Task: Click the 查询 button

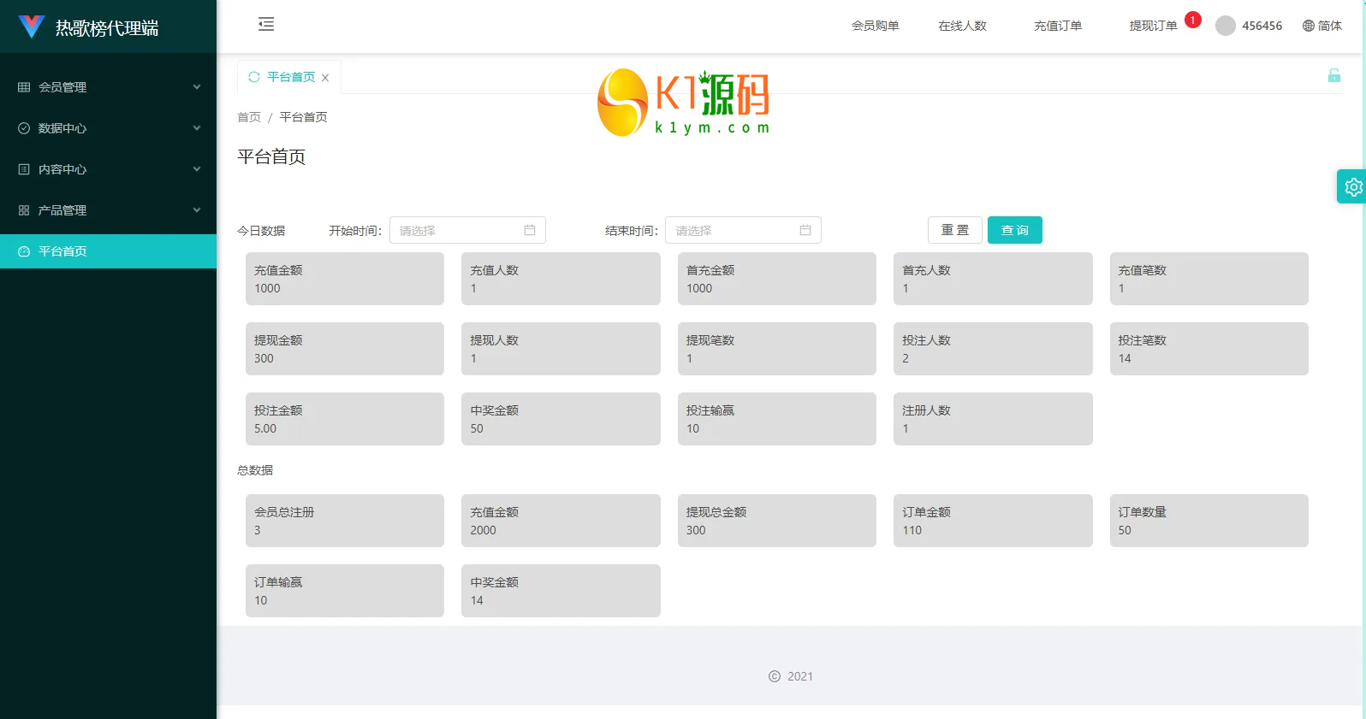Action: tap(1015, 230)
